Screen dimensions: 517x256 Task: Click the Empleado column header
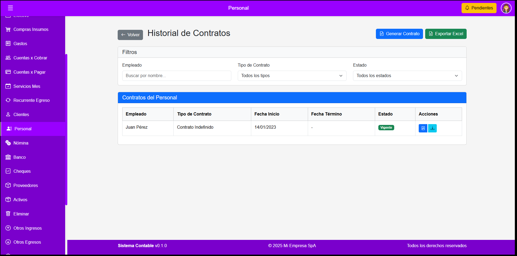click(148, 114)
